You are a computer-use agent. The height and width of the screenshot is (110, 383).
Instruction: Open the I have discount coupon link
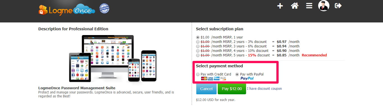tap(264, 89)
